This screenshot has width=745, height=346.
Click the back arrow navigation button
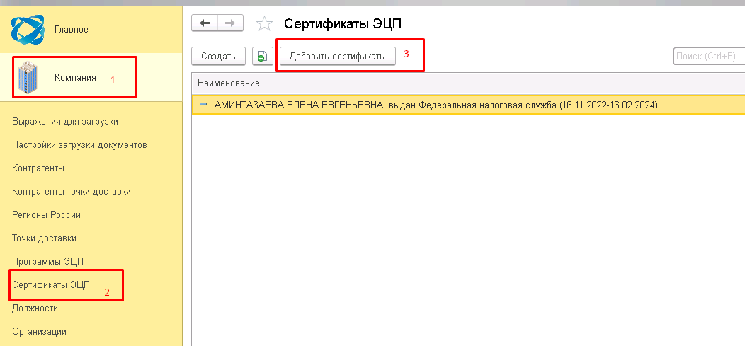click(205, 23)
